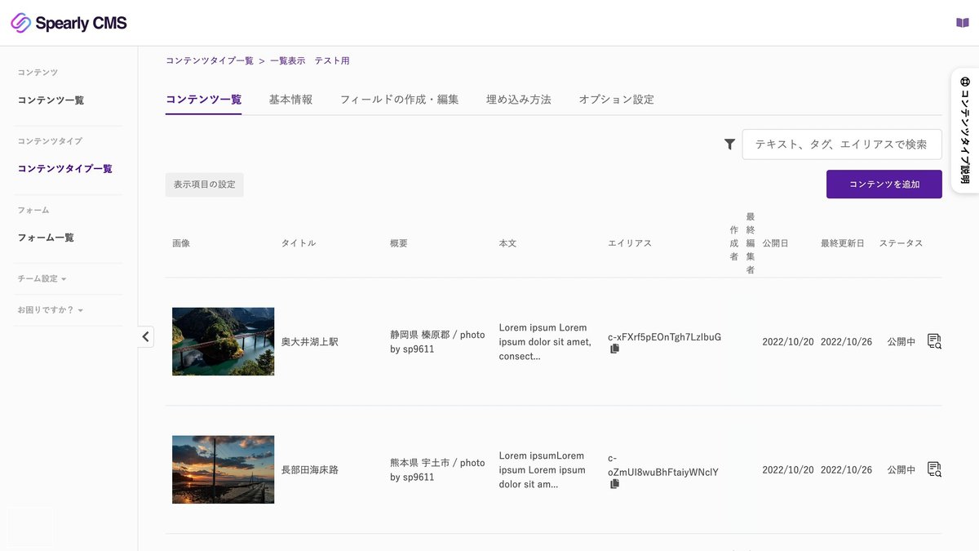
Task: Go back via コンテンツタイプ一覧 breadcrumb link
Action: coord(206,60)
